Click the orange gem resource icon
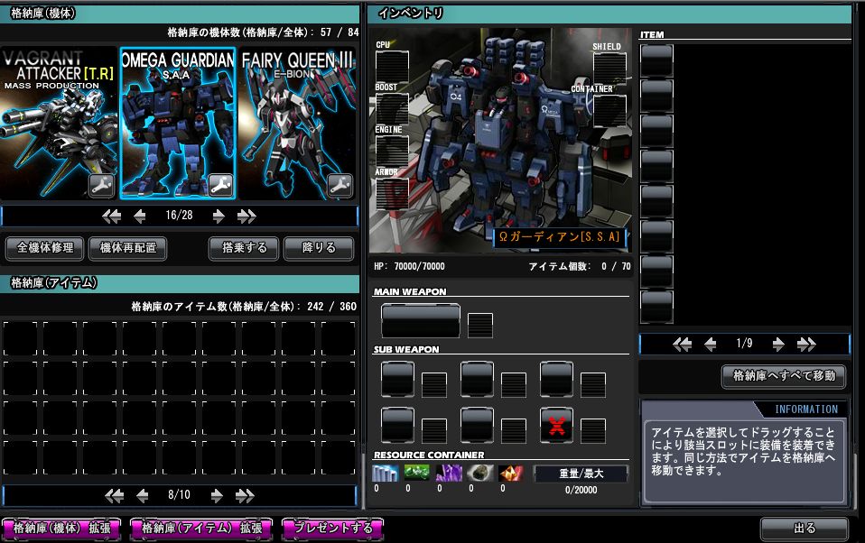Viewport: 865px width, 543px height. pyautogui.click(x=511, y=474)
